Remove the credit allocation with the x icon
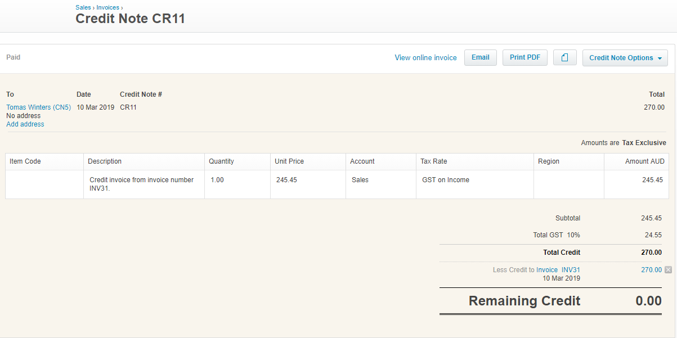Viewport: 677px width, 338px height. 668,270
